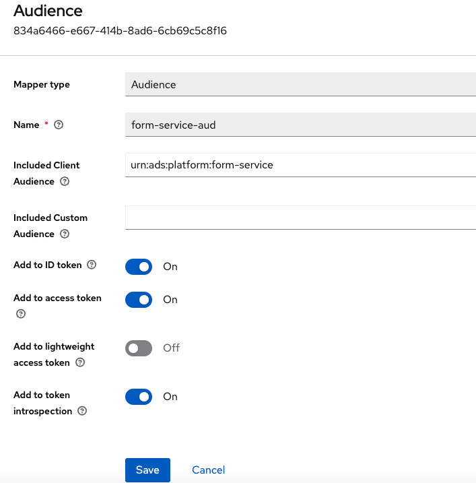The width and height of the screenshot is (476, 483).
Task: Open help icon under Add to access token
Action: 20,313
